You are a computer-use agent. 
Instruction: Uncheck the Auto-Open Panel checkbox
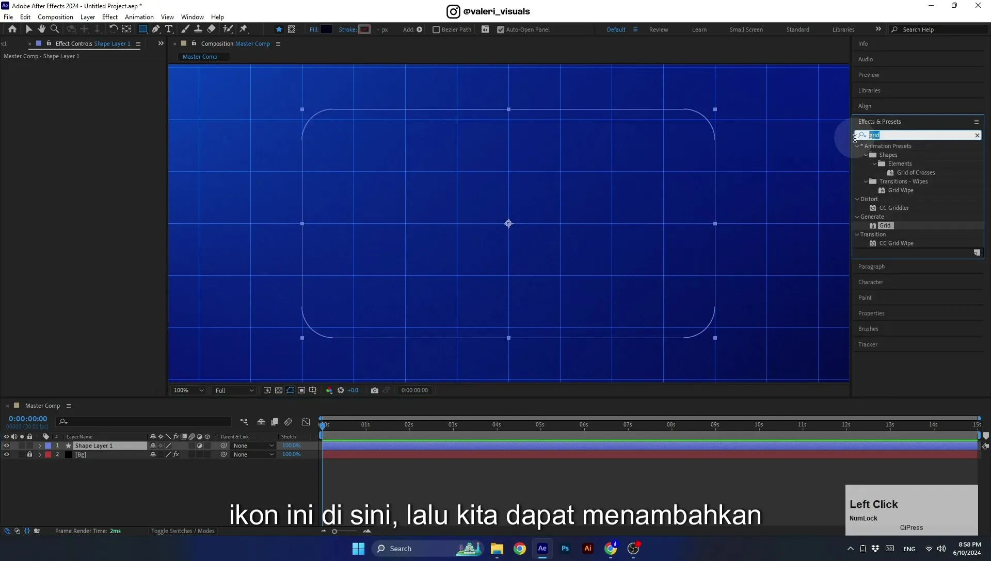(501, 29)
